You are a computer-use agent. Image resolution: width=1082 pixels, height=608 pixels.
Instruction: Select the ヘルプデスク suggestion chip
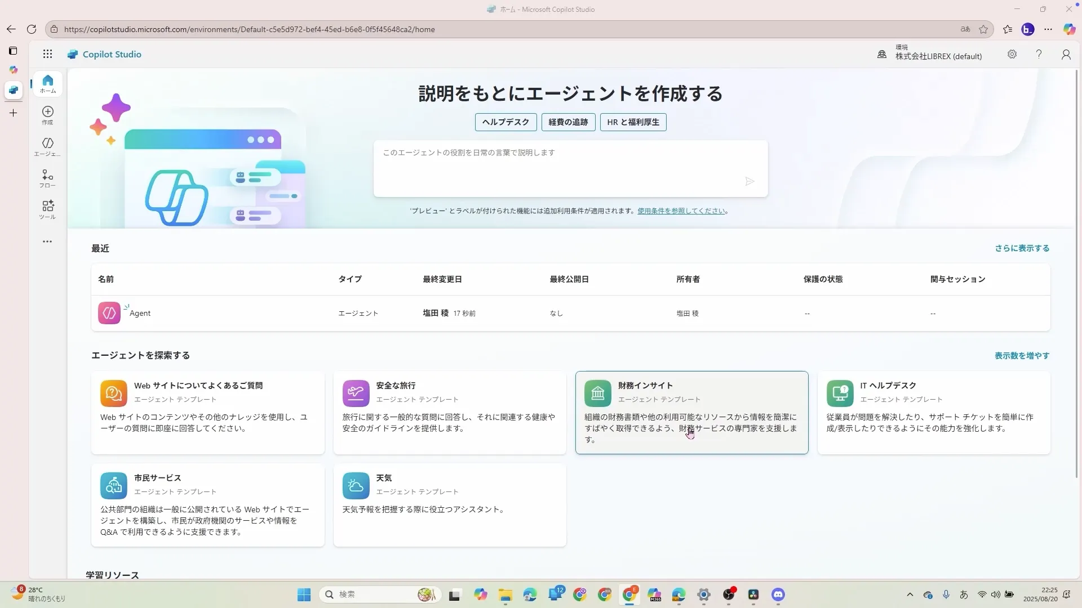505,122
